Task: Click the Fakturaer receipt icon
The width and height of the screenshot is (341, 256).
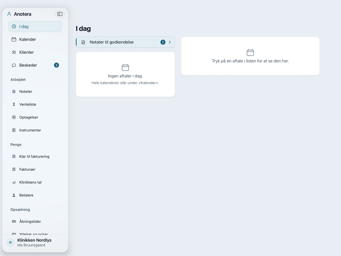Action: (14, 169)
